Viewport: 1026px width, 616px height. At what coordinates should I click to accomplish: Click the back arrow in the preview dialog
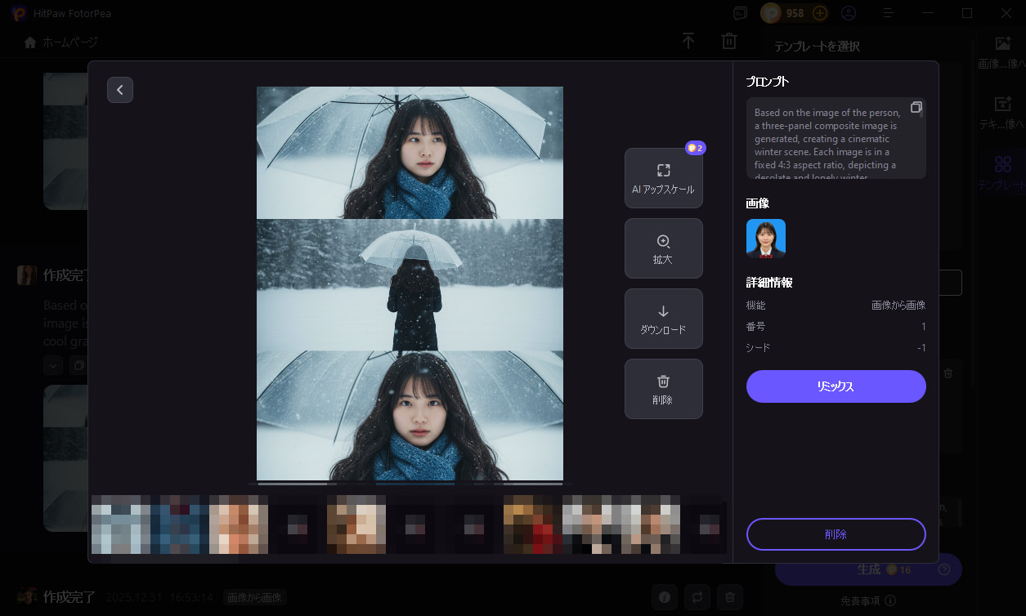120,90
